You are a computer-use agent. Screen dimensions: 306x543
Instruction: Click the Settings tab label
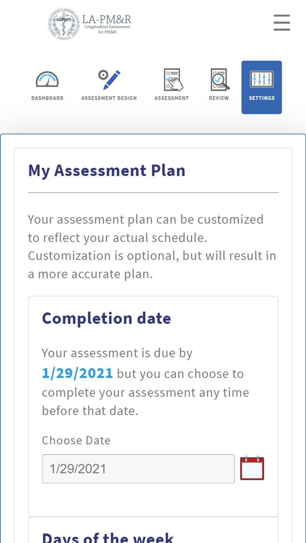point(261,98)
